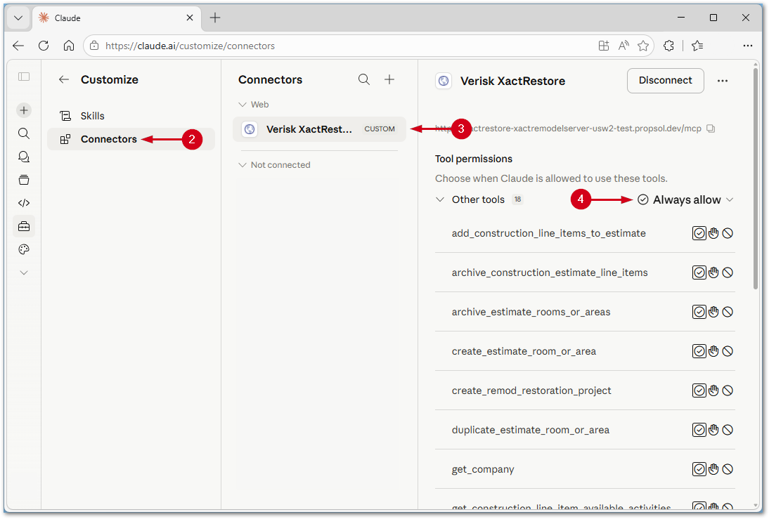Set add_construction_line_items_to_estimate to needs approval
769x519 pixels.
[713, 233]
